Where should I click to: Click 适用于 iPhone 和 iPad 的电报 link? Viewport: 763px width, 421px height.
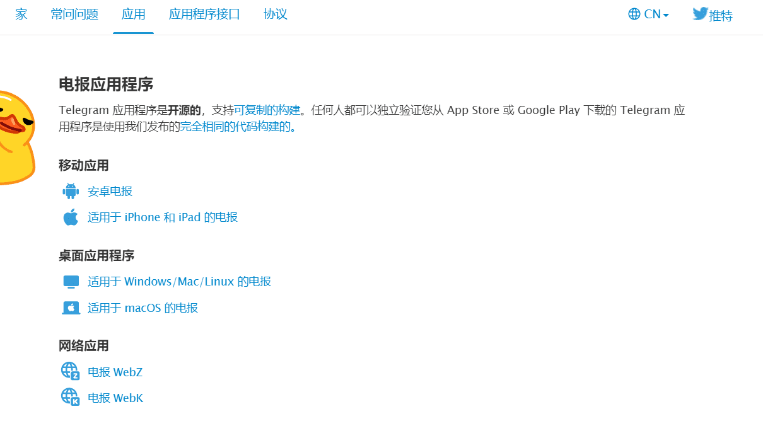click(x=161, y=217)
